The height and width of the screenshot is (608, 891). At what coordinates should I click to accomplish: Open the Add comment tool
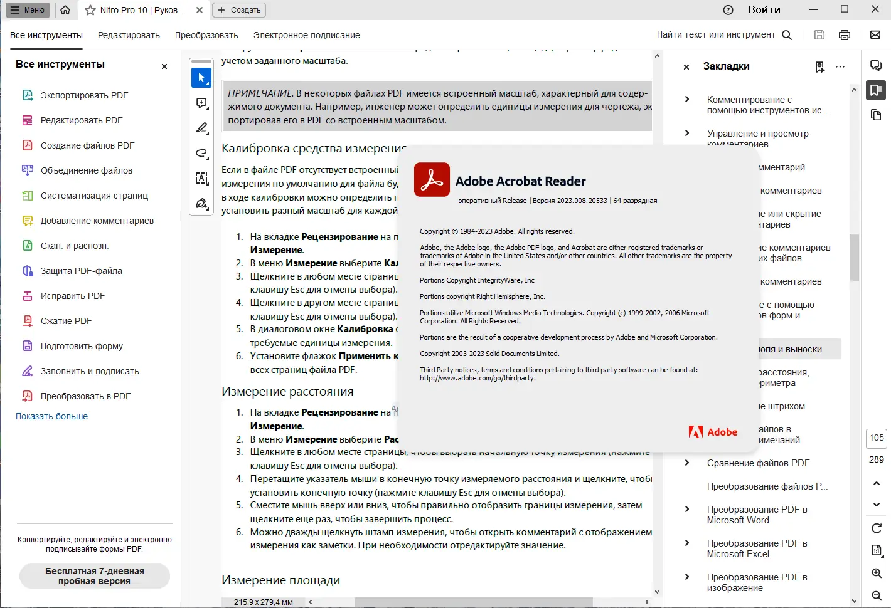(201, 103)
